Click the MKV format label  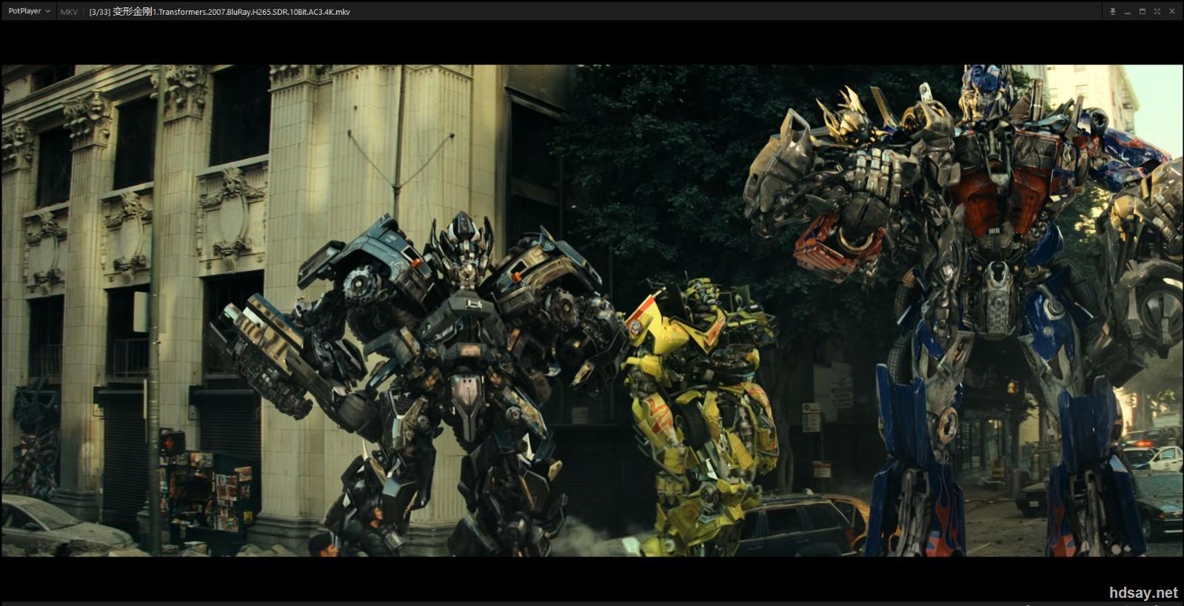(69, 12)
